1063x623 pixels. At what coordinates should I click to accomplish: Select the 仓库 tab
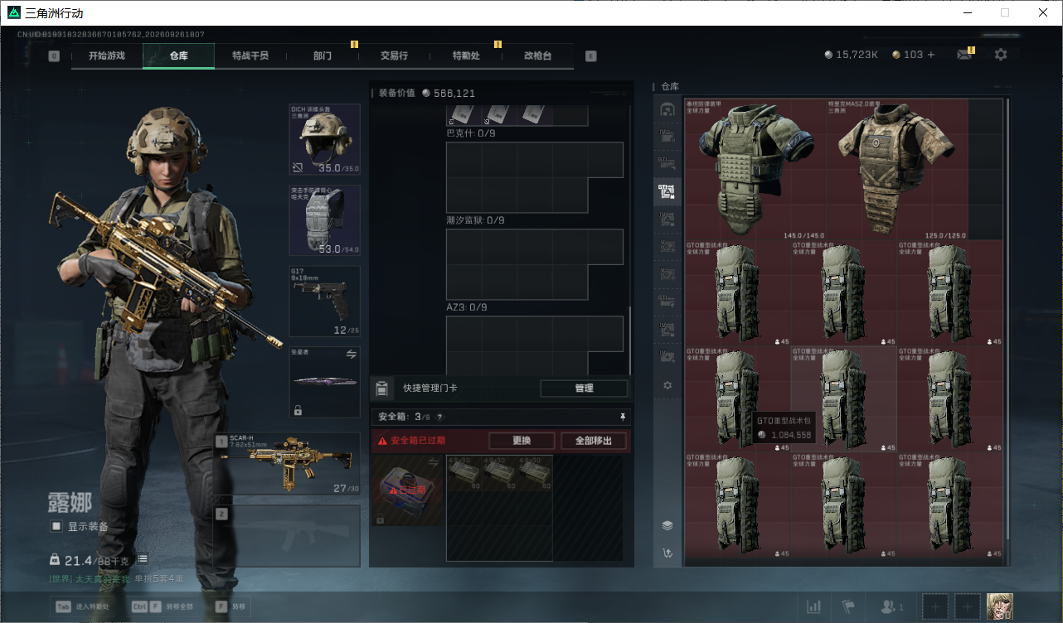point(178,56)
